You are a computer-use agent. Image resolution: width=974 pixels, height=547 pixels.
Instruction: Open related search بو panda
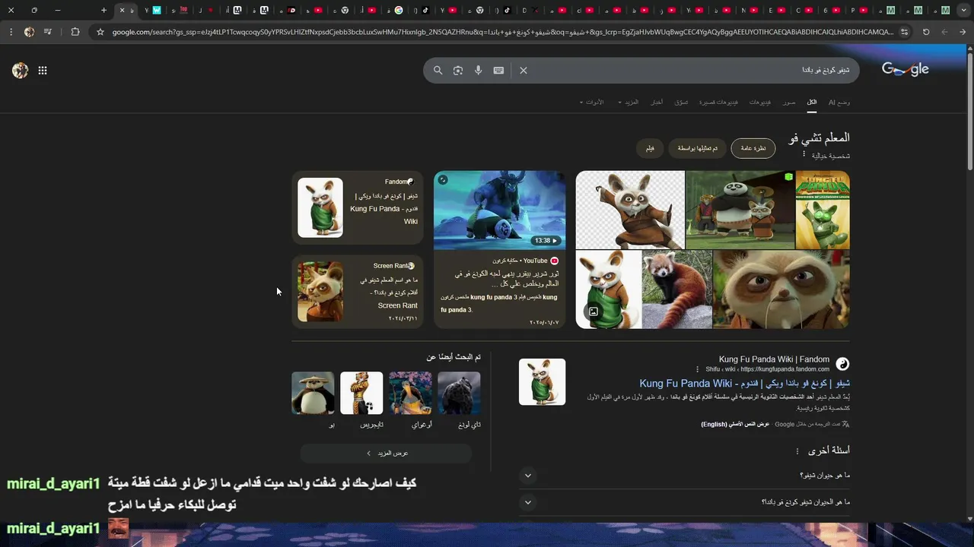(x=313, y=399)
